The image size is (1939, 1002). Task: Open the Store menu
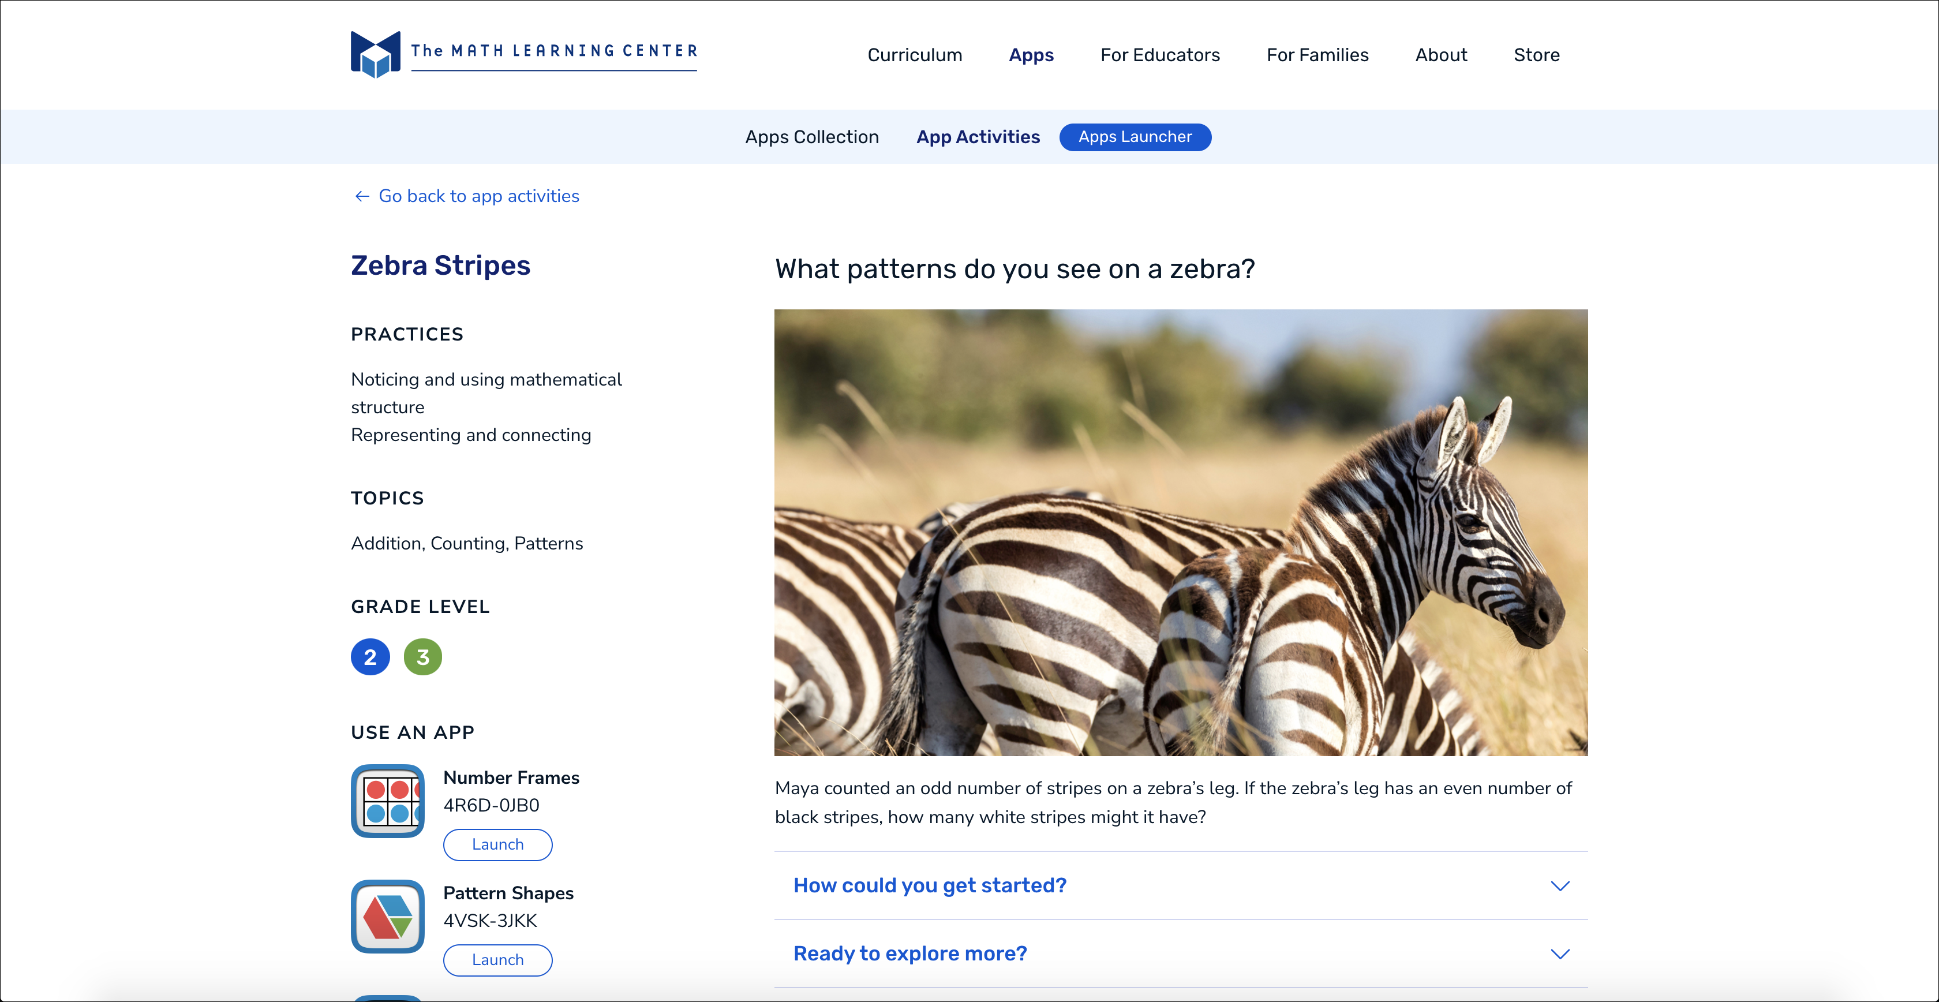[x=1536, y=55]
